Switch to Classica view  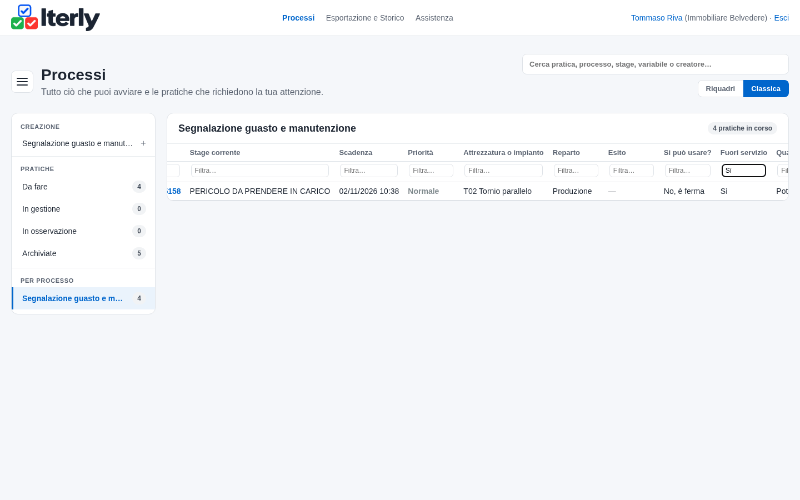[766, 89]
